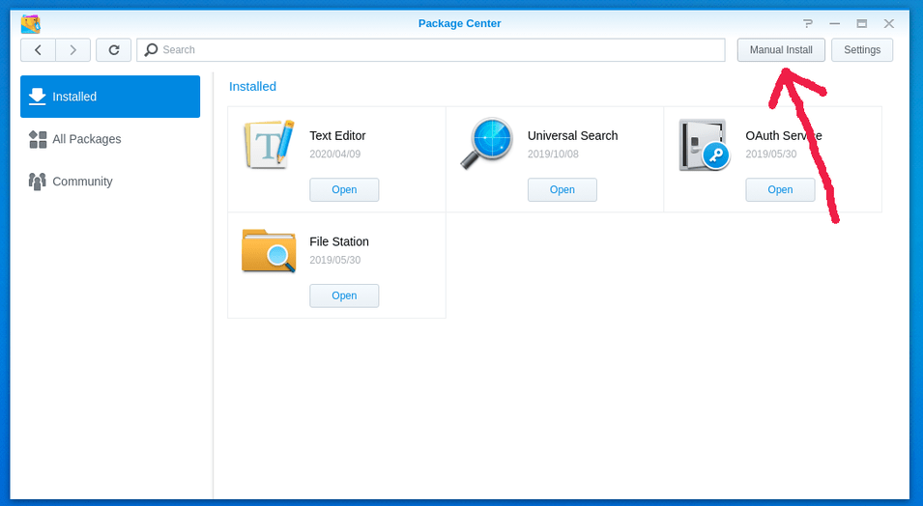Go back with the left arrow button
This screenshot has height=506, width=923.
tap(38, 50)
